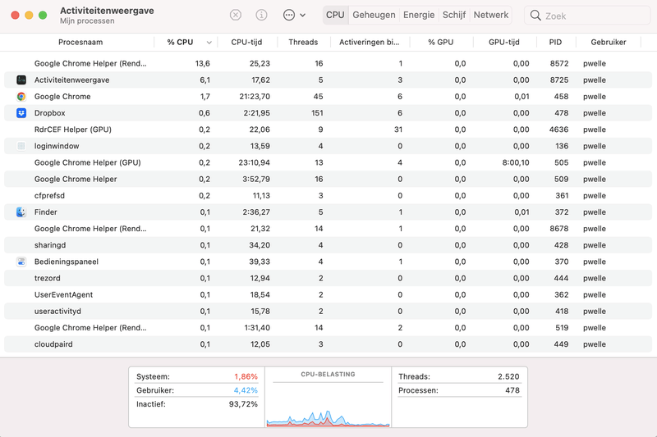Sort by Activeringen bi... column header
The height and width of the screenshot is (437, 657).
point(369,43)
